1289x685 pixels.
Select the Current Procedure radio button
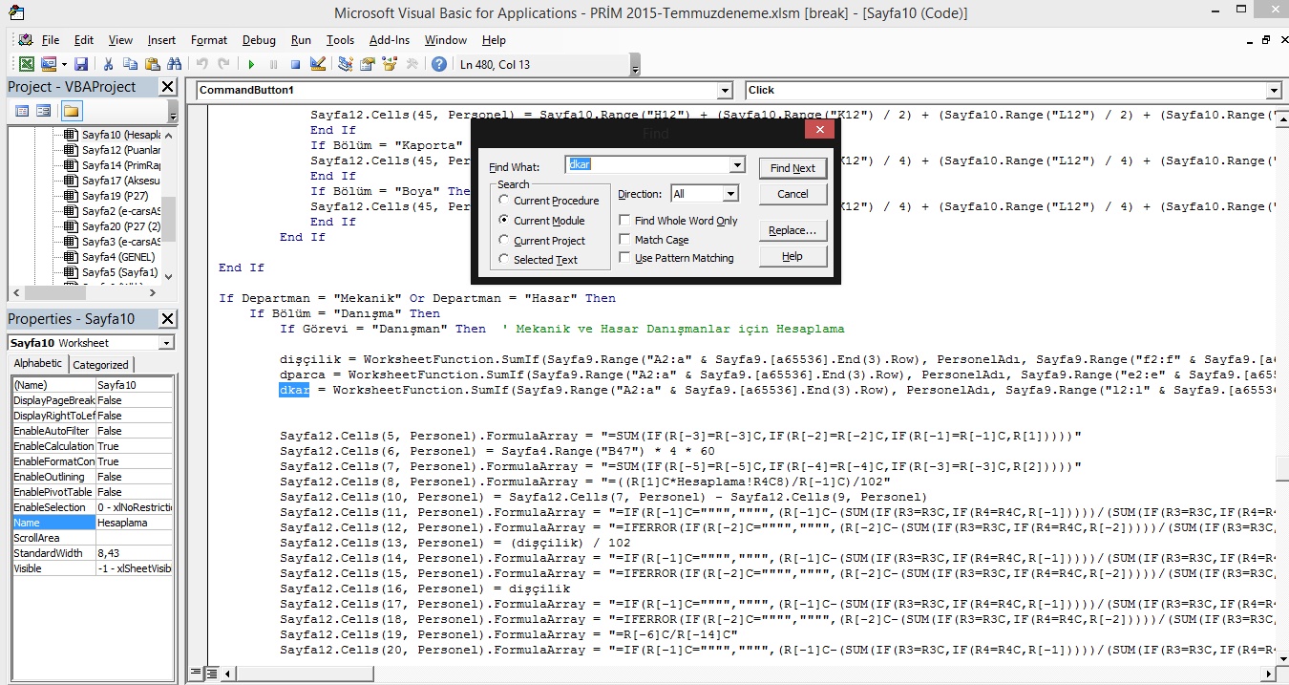pos(503,201)
